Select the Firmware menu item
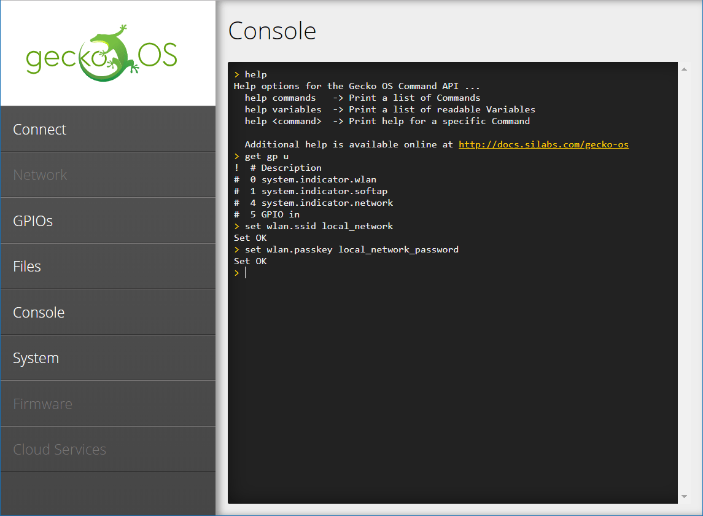The height and width of the screenshot is (516, 703). 108,404
